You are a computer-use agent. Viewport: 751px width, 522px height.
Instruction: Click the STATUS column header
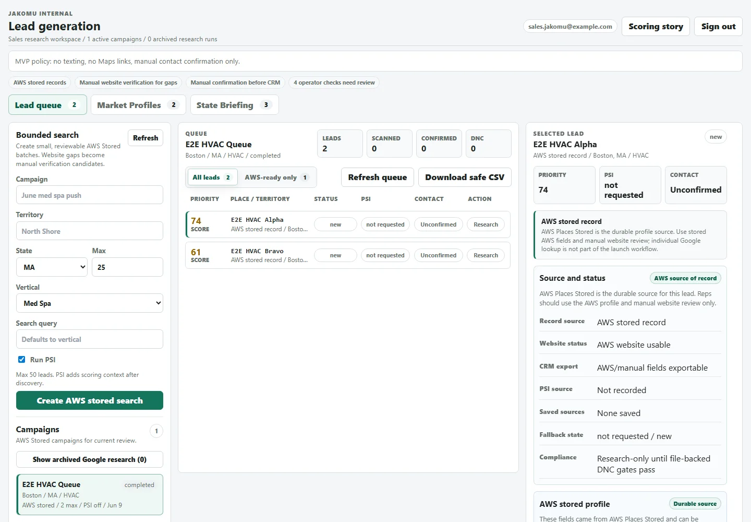tap(326, 199)
